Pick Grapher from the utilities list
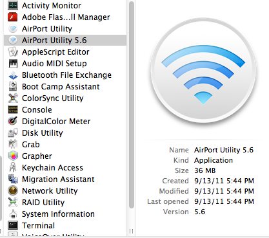This screenshot has height=238, width=269. [37, 156]
